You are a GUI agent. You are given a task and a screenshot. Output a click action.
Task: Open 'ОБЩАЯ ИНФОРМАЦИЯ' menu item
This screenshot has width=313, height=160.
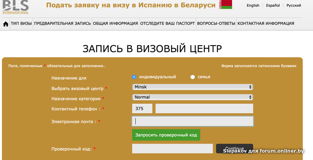pyautogui.click(x=115, y=23)
